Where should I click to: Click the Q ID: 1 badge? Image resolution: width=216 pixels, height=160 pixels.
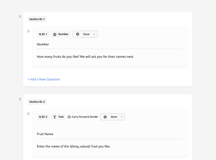click(x=43, y=34)
